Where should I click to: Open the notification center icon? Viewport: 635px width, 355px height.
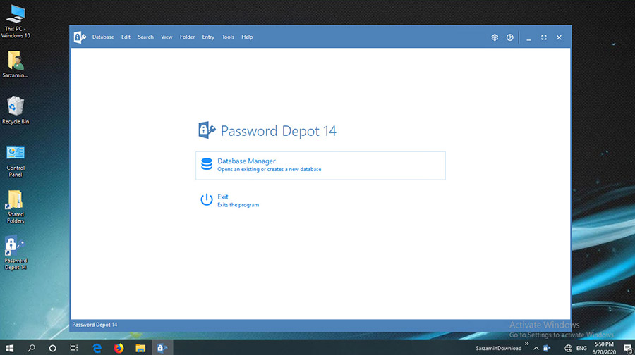tap(628, 348)
